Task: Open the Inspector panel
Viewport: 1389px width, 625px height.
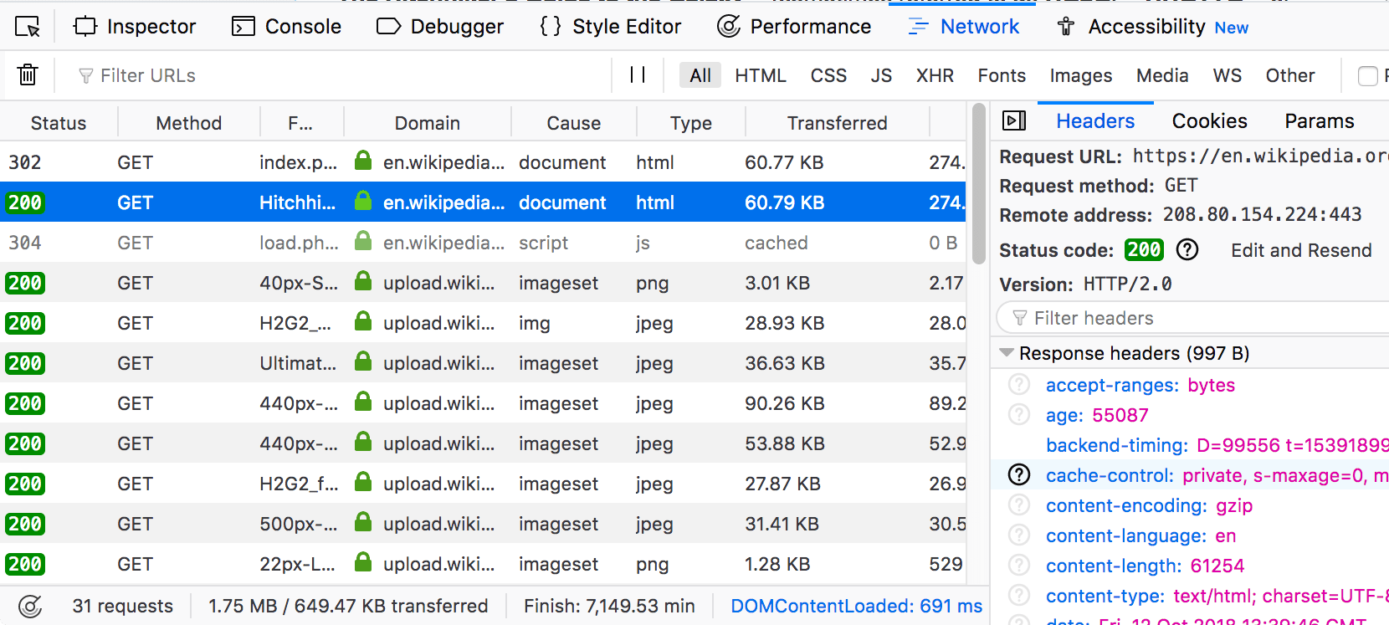Action: pyautogui.click(x=135, y=27)
